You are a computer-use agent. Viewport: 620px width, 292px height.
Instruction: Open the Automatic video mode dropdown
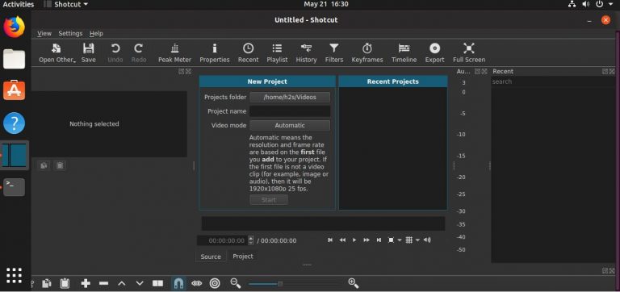290,125
